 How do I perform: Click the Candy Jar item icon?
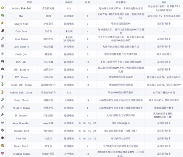pos(2,54)
